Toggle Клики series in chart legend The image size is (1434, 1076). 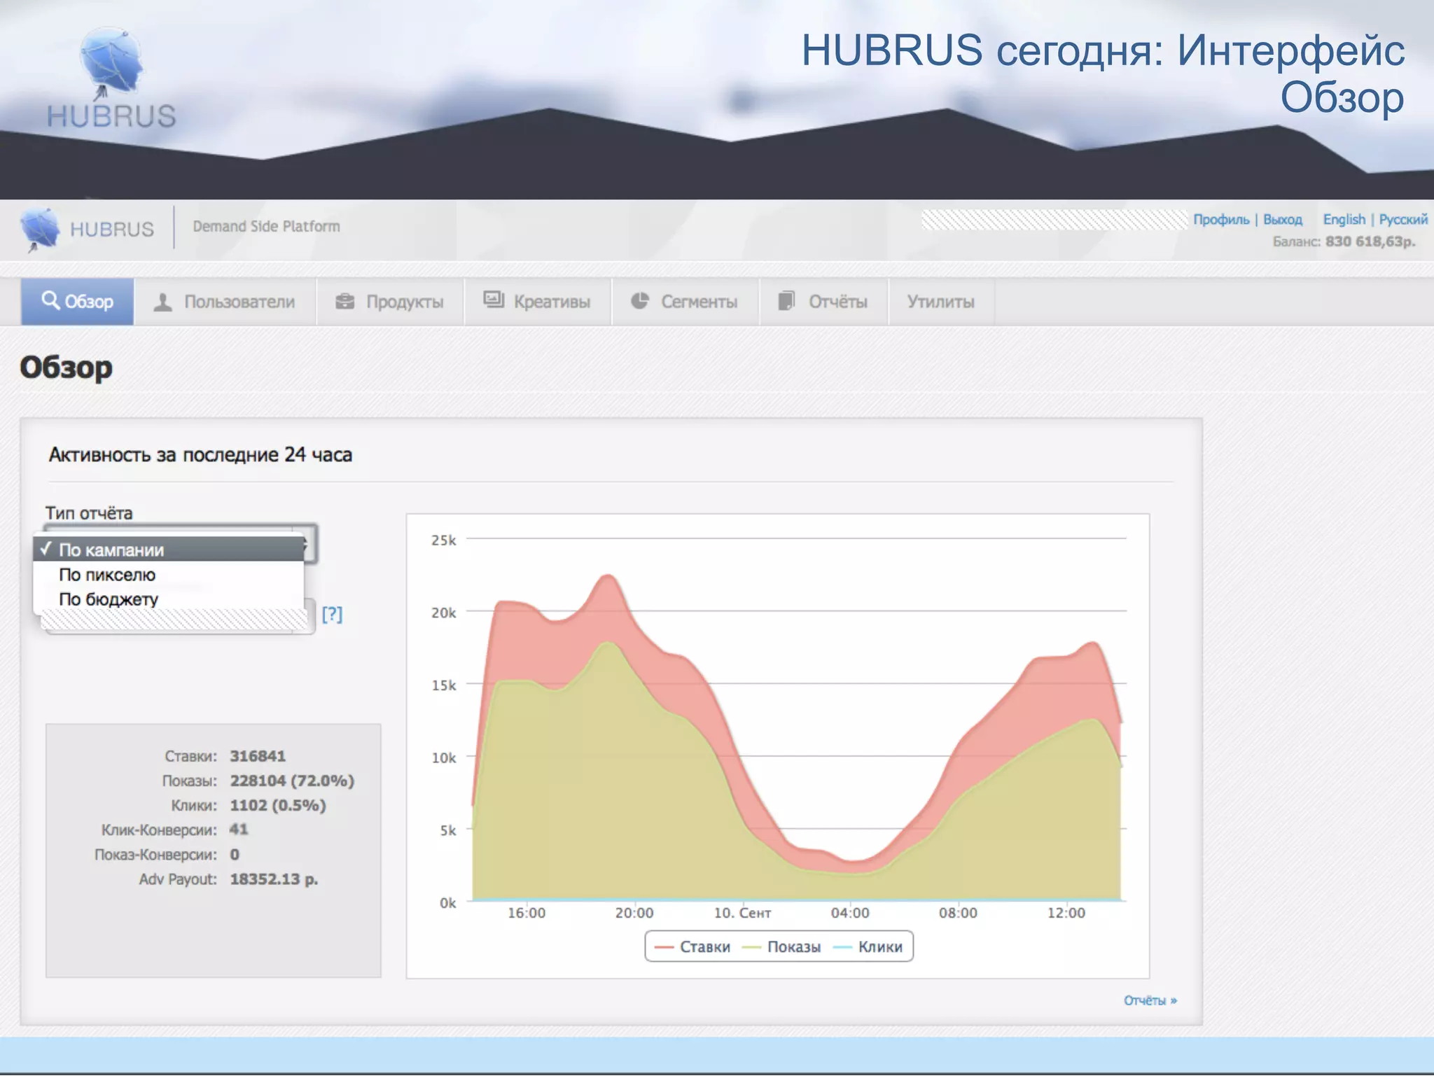click(868, 946)
